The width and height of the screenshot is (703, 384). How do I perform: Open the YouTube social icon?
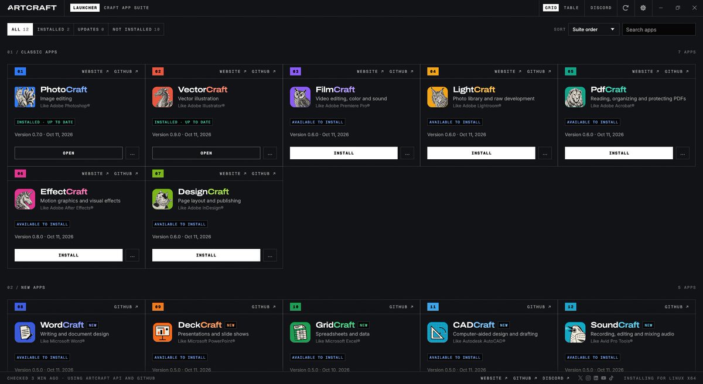point(603,378)
